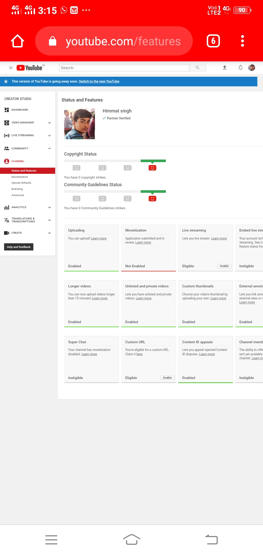Click the Community people icon
Screen dimensions: 263x555
tap(7, 148)
